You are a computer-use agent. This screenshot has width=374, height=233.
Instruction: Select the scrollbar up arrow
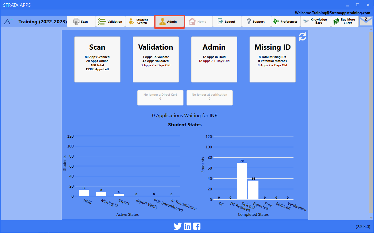pyautogui.click(x=371, y=30)
